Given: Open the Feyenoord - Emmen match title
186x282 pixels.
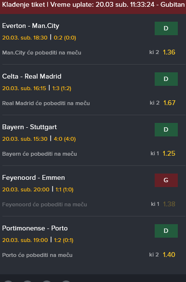Looking at the screenshot, I should [33, 178].
